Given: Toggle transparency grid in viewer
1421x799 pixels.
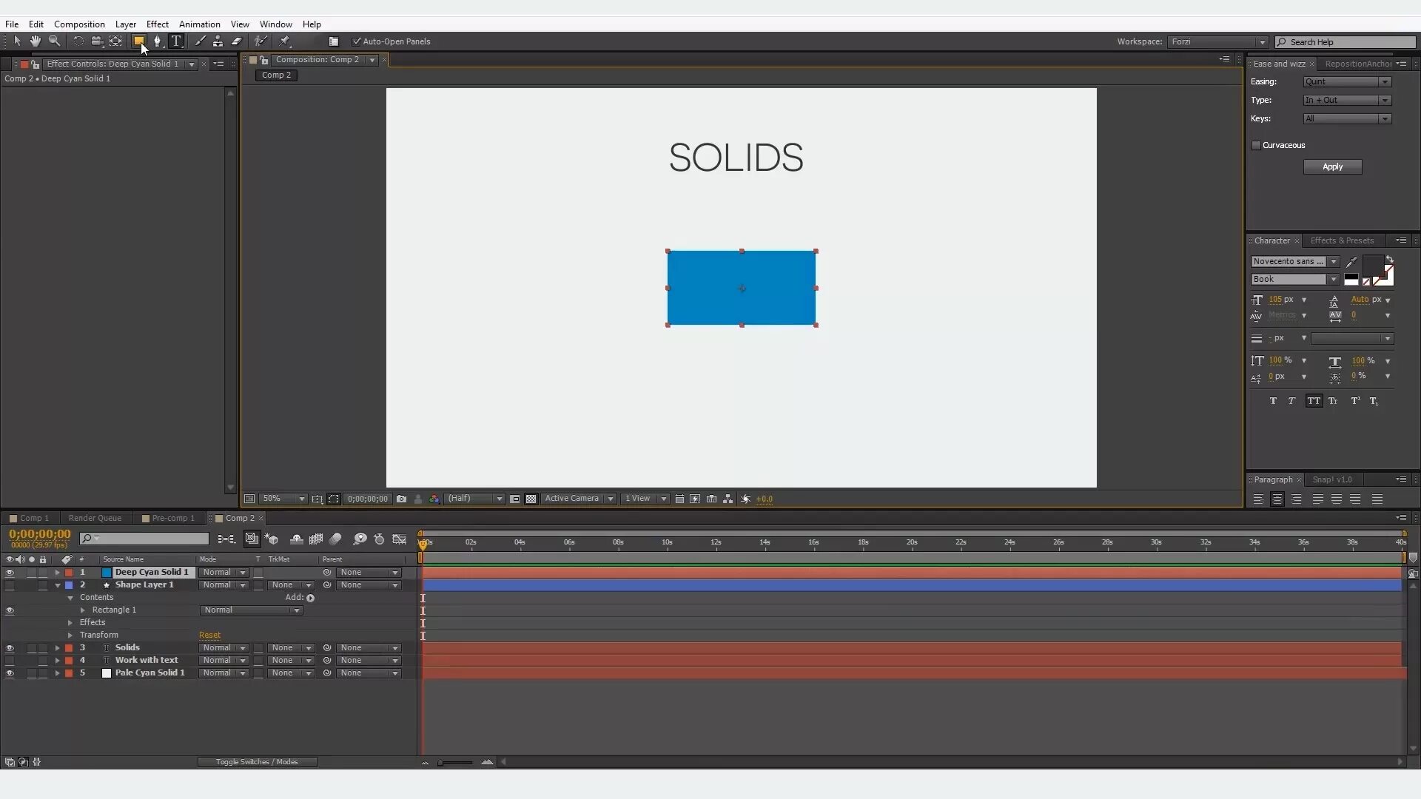Looking at the screenshot, I should pyautogui.click(x=531, y=499).
